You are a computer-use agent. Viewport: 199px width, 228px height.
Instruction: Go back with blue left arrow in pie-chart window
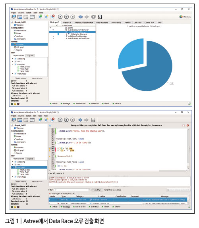pyautogui.click(x=80, y=17)
